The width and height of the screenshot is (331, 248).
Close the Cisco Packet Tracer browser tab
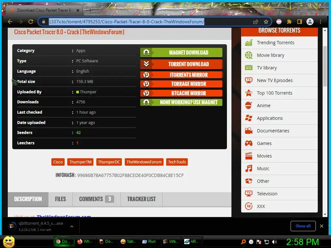[x=78, y=10]
